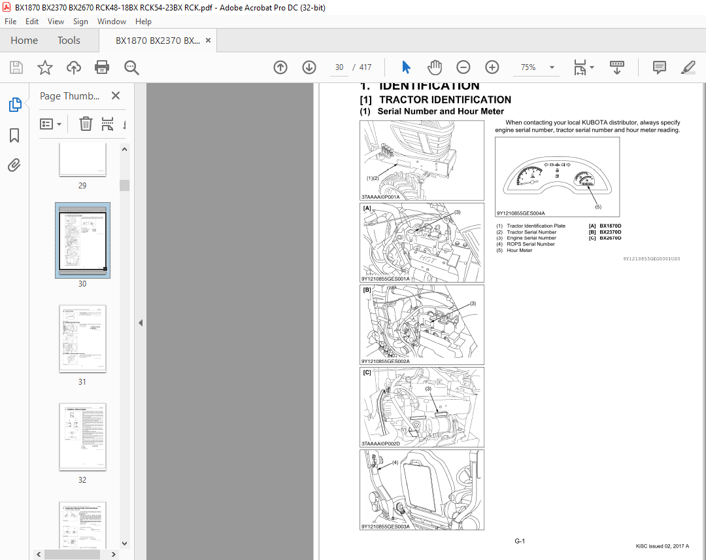Open the Bookmarks panel icon

pos(14,135)
